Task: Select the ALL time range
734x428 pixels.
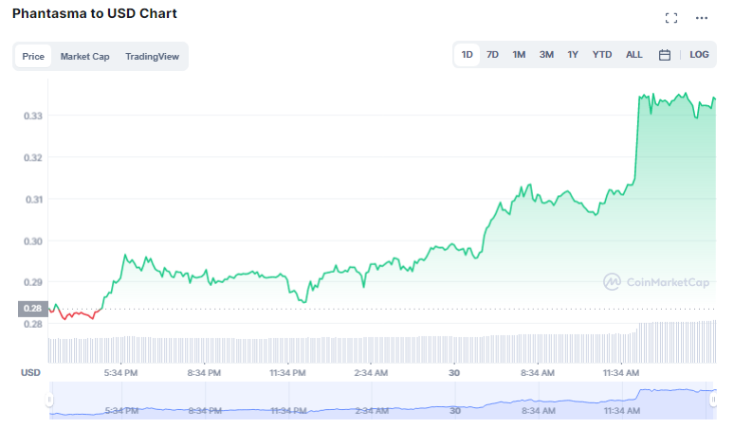Action: 634,55
